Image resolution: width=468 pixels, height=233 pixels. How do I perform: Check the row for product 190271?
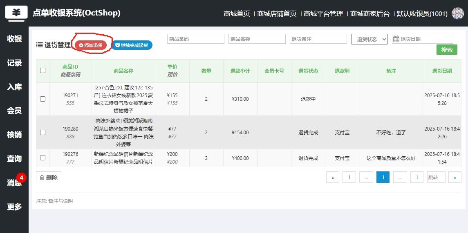coord(43,99)
